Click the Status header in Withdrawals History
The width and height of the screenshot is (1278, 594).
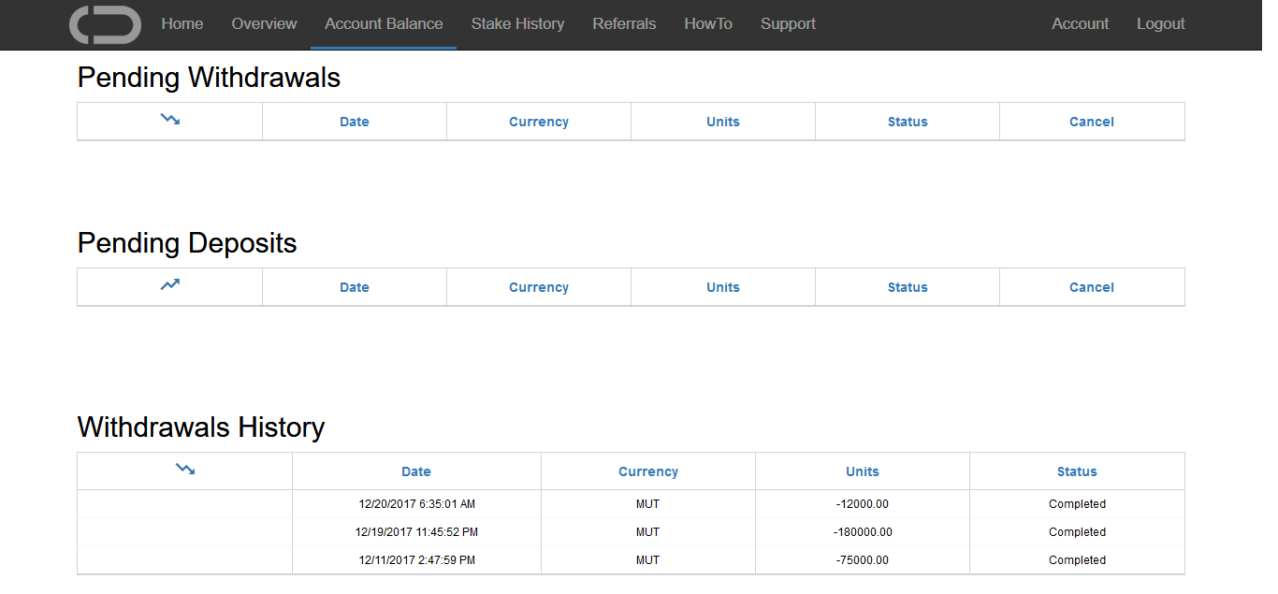point(1076,471)
